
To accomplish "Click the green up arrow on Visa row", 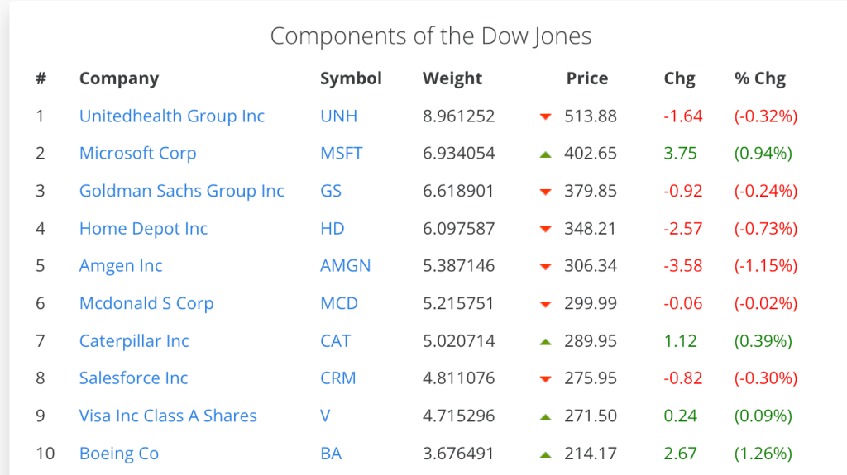I will coord(545,416).
